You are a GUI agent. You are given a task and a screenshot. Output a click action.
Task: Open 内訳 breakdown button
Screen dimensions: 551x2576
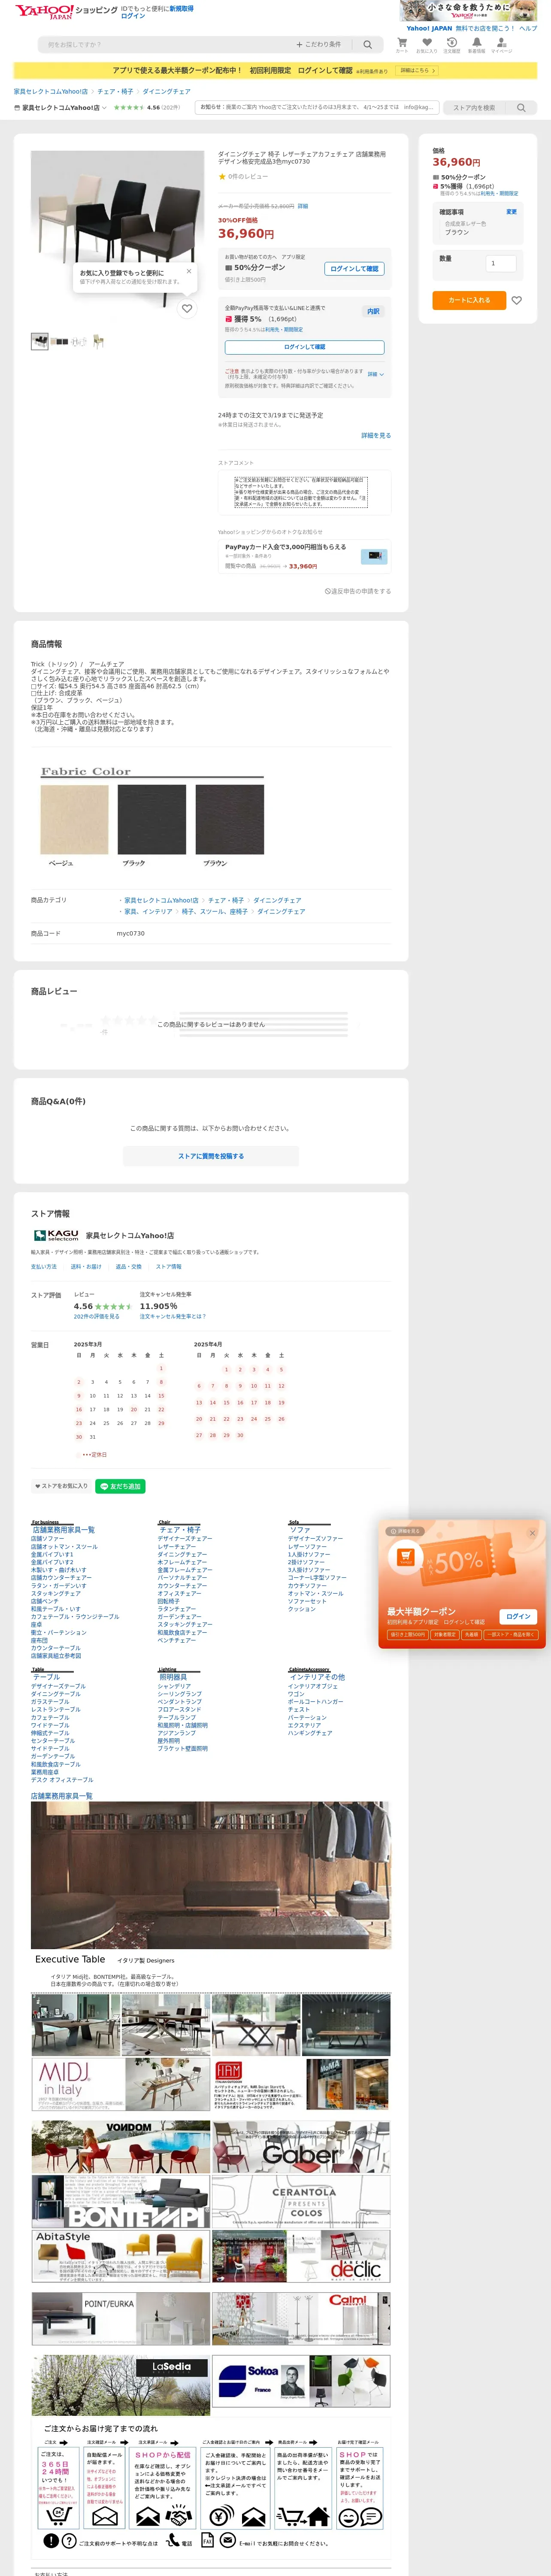pyautogui.click(x=373, y=311)
